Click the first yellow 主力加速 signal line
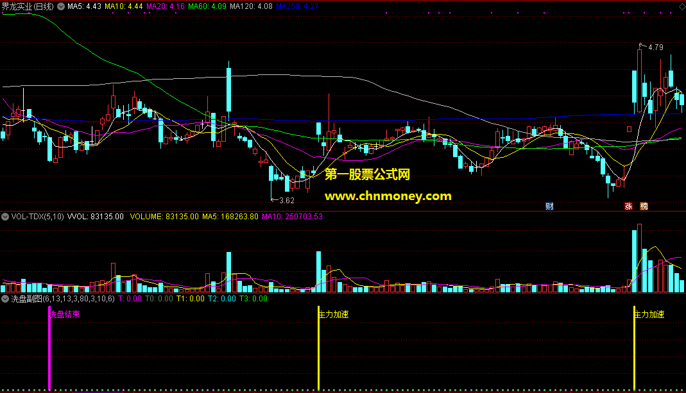The height and width of the screenshot is (393, 686). tap(318, 348)
